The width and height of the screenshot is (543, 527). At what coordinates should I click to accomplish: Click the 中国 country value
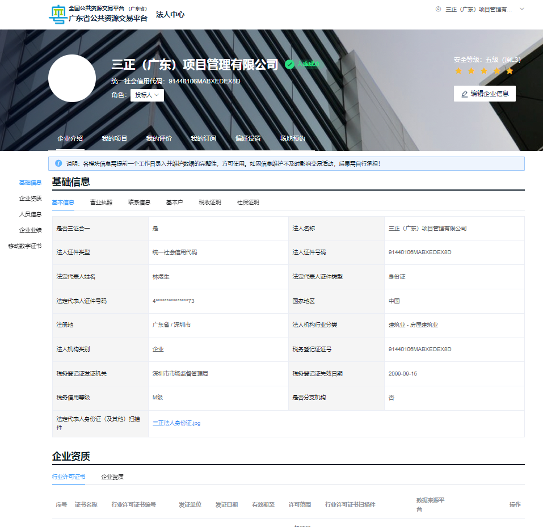pyautogui.click(x=394, y=301)
